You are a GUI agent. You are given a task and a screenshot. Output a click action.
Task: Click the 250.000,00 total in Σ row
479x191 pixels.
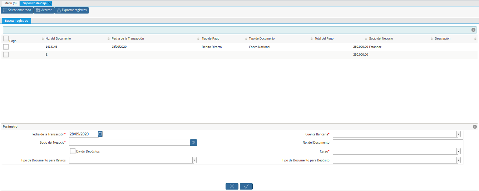tap(361, 55)
